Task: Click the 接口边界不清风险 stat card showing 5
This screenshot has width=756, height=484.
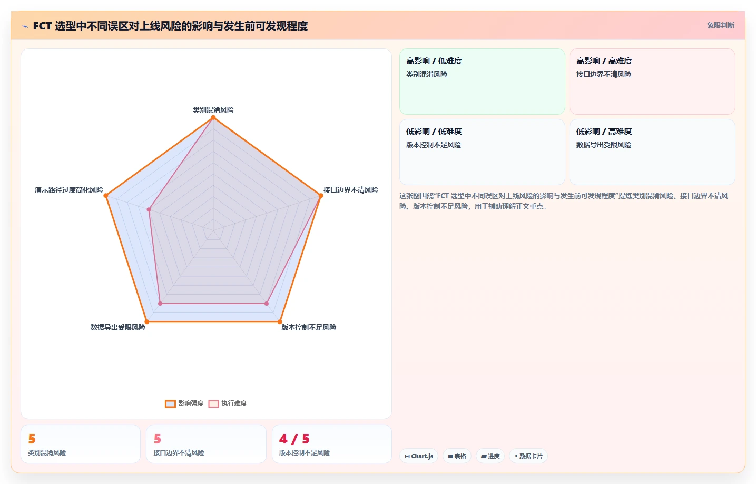Action: tap(206, 444)
